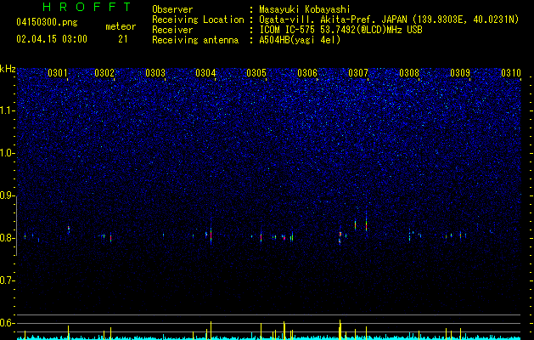
Task: Click the 1.0 kHz axis label
Action: pyautogui.click(x=8, y=153)
